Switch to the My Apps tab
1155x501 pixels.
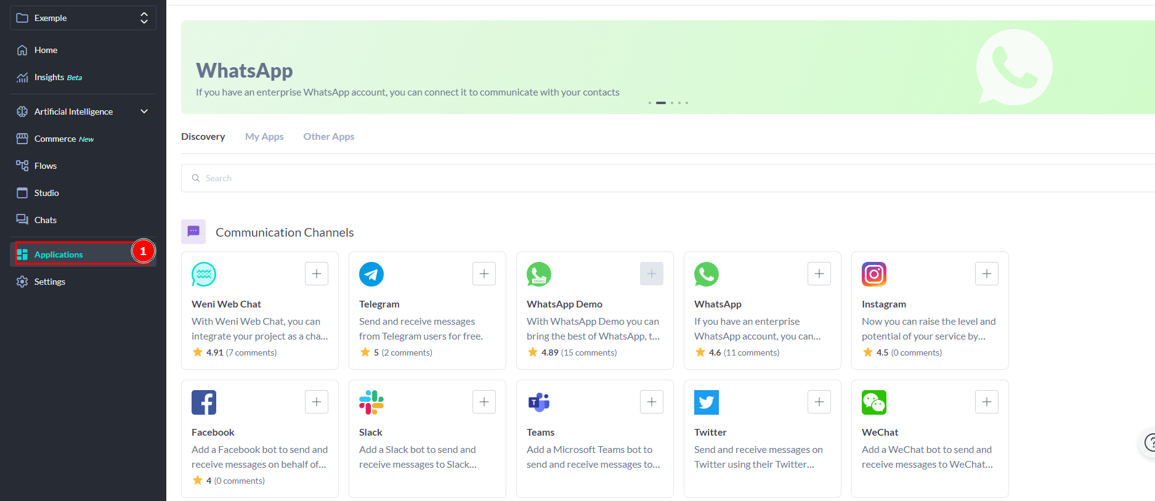pos(264,137)
